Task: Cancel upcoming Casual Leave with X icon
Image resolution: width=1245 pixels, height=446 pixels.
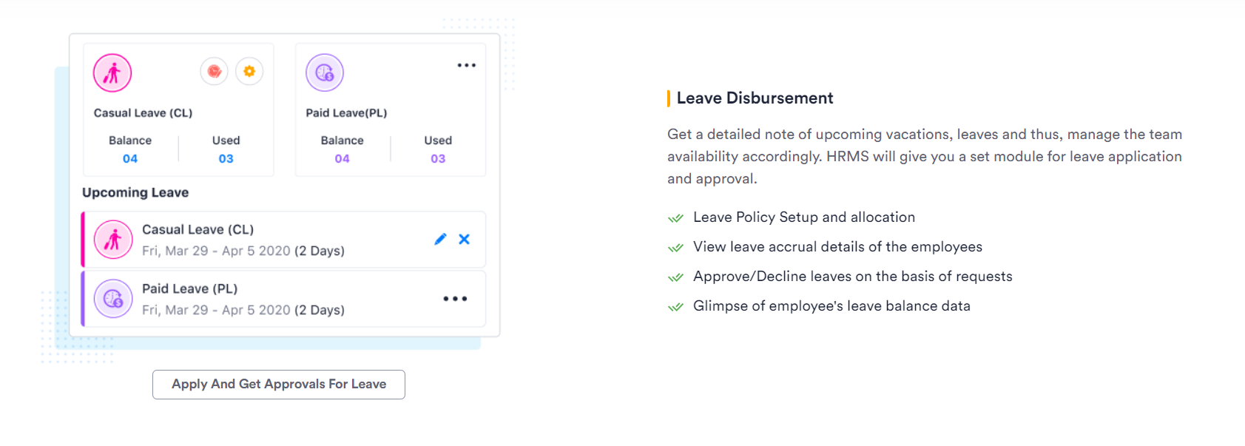Action: coord(464,239)
